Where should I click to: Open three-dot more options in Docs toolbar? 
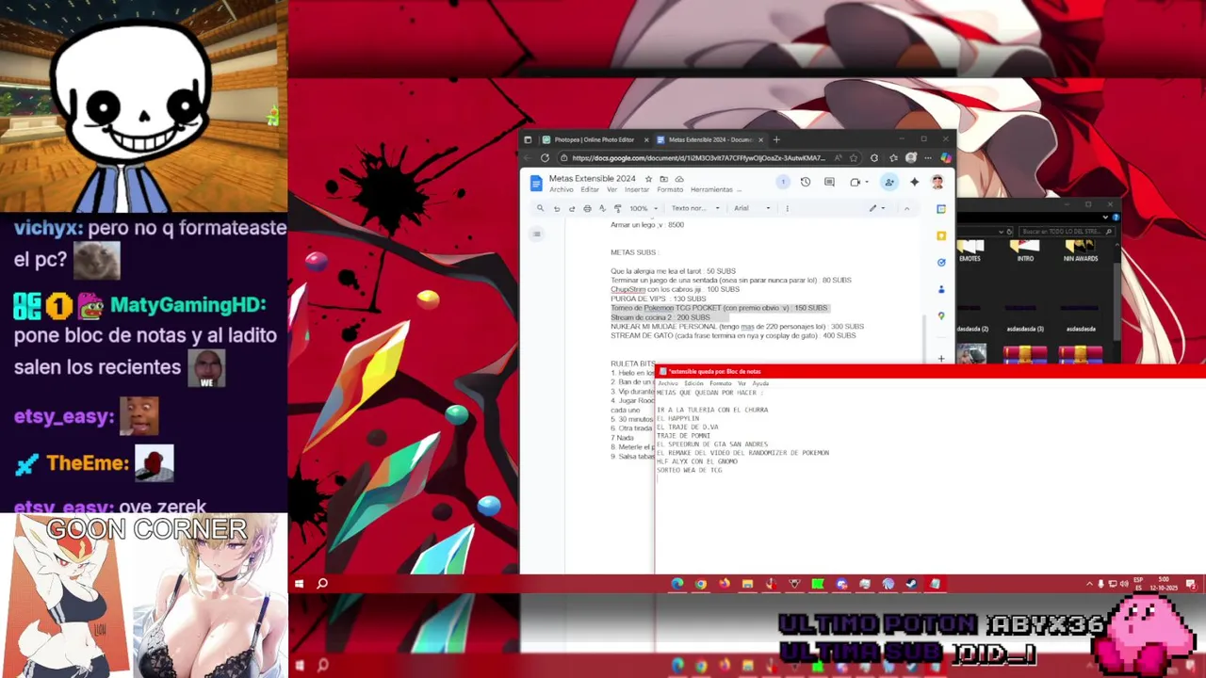point(788,208)
